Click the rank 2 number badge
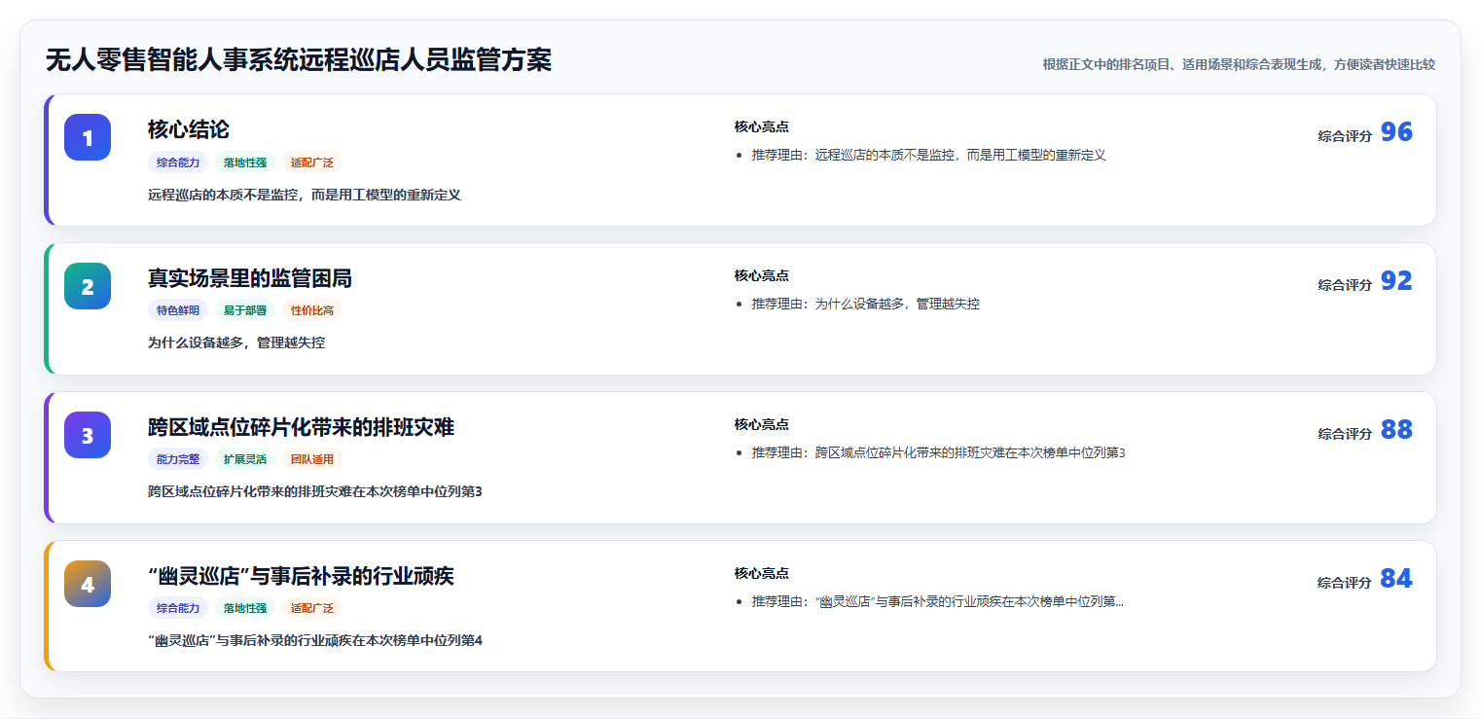The image size is (1481, 719). (88, 286)
